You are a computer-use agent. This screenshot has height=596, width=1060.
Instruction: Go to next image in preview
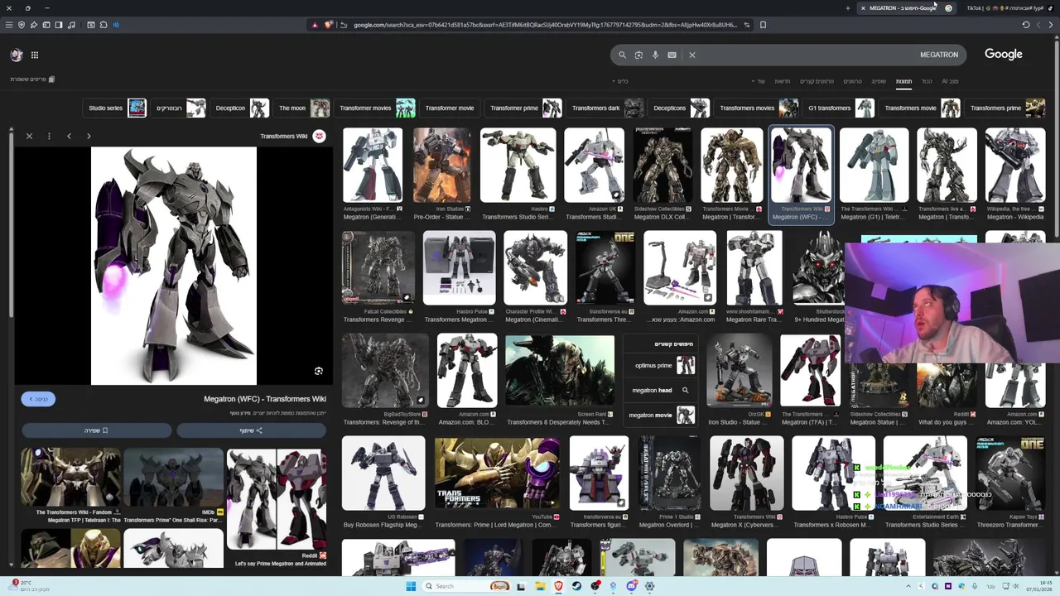pos(89,136)
